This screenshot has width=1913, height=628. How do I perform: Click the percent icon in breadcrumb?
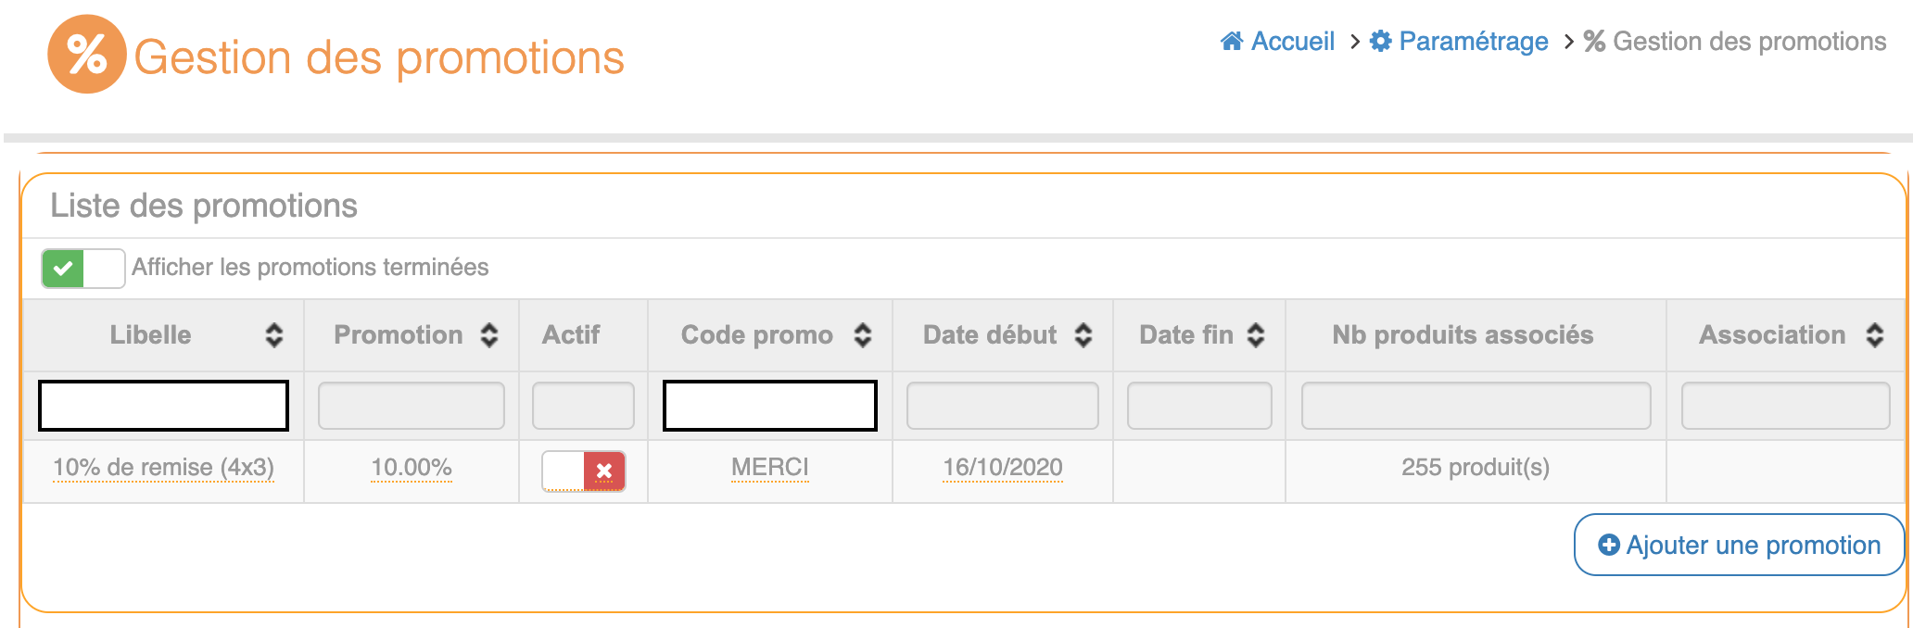[1593, 42]
